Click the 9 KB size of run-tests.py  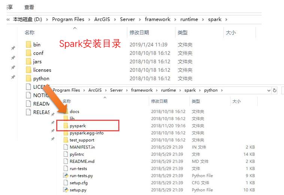pyautogui.click(x=250, y=175)
